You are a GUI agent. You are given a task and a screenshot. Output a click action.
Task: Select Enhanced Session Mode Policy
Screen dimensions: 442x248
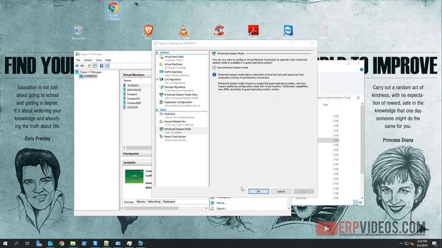tap(181, 95)
